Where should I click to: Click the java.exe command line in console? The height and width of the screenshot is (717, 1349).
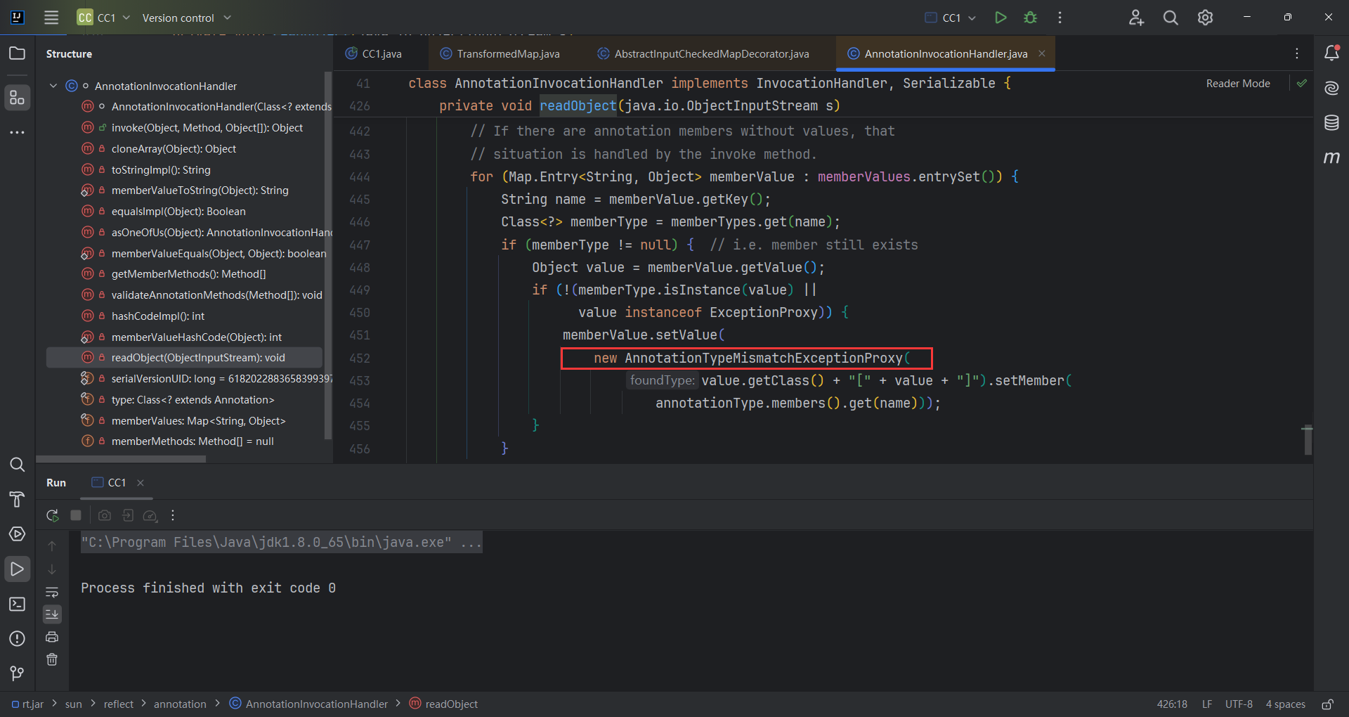click(x=281, y=543)
